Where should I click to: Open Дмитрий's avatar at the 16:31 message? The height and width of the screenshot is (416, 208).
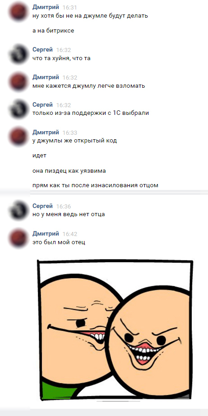[x=18, y=12]
